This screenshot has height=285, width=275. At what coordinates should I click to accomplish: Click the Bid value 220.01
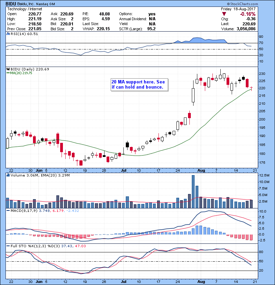coord(67,24)
